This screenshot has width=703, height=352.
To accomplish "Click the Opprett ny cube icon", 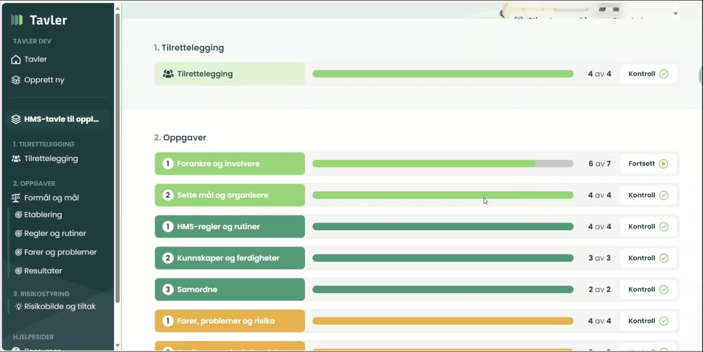I will coord(16,80).
